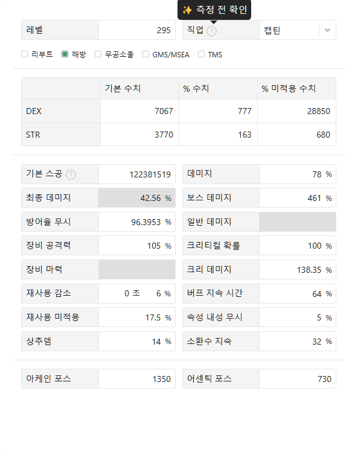
Task: Select the STR % 수치 field 163
Action: 218,135
